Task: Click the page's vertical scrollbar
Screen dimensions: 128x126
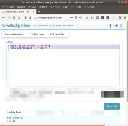Action: coord(127,61)
